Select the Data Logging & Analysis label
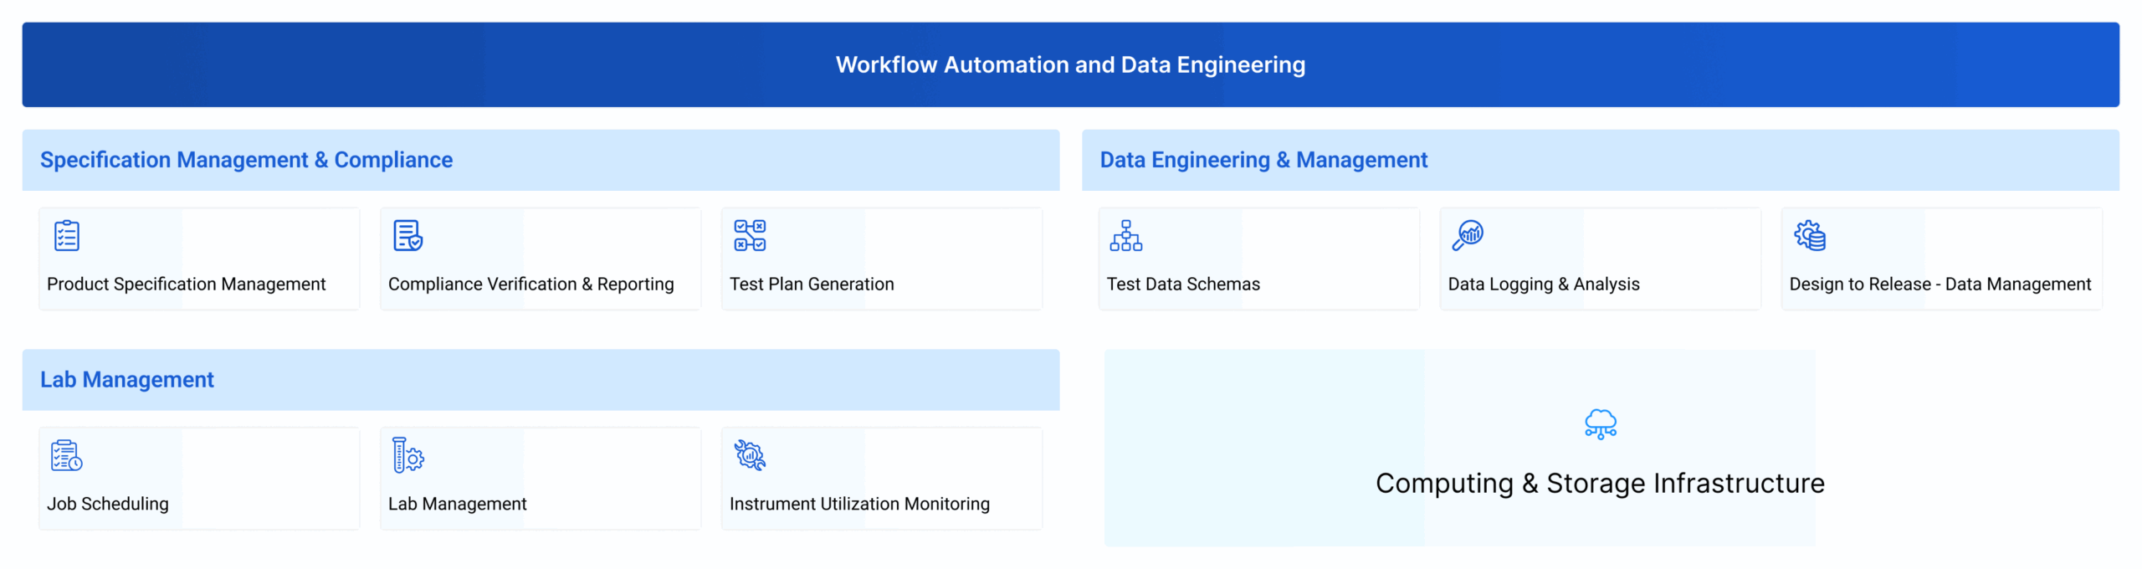The height and width of the screenshot is (569, 2142). click(1543, 284)
